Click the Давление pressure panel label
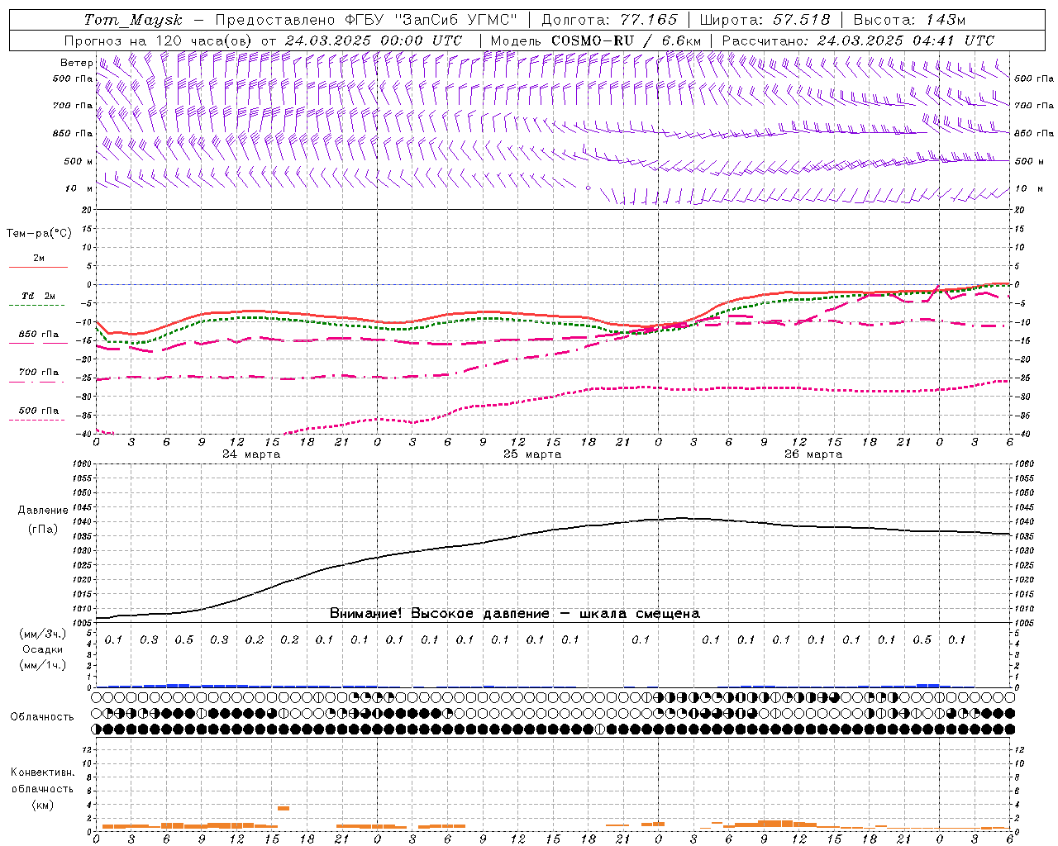Viewport: 1058px width, 846px height. [43, 511]
